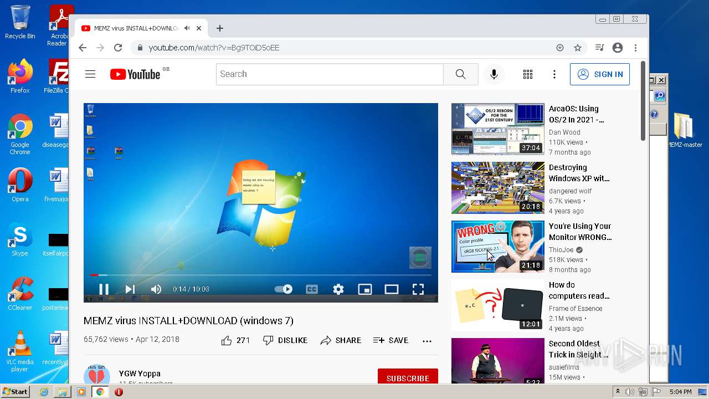Screen dimensions: 709x399
Task: Click the install app plus icon in the address bar
Action: click(560, 48)
